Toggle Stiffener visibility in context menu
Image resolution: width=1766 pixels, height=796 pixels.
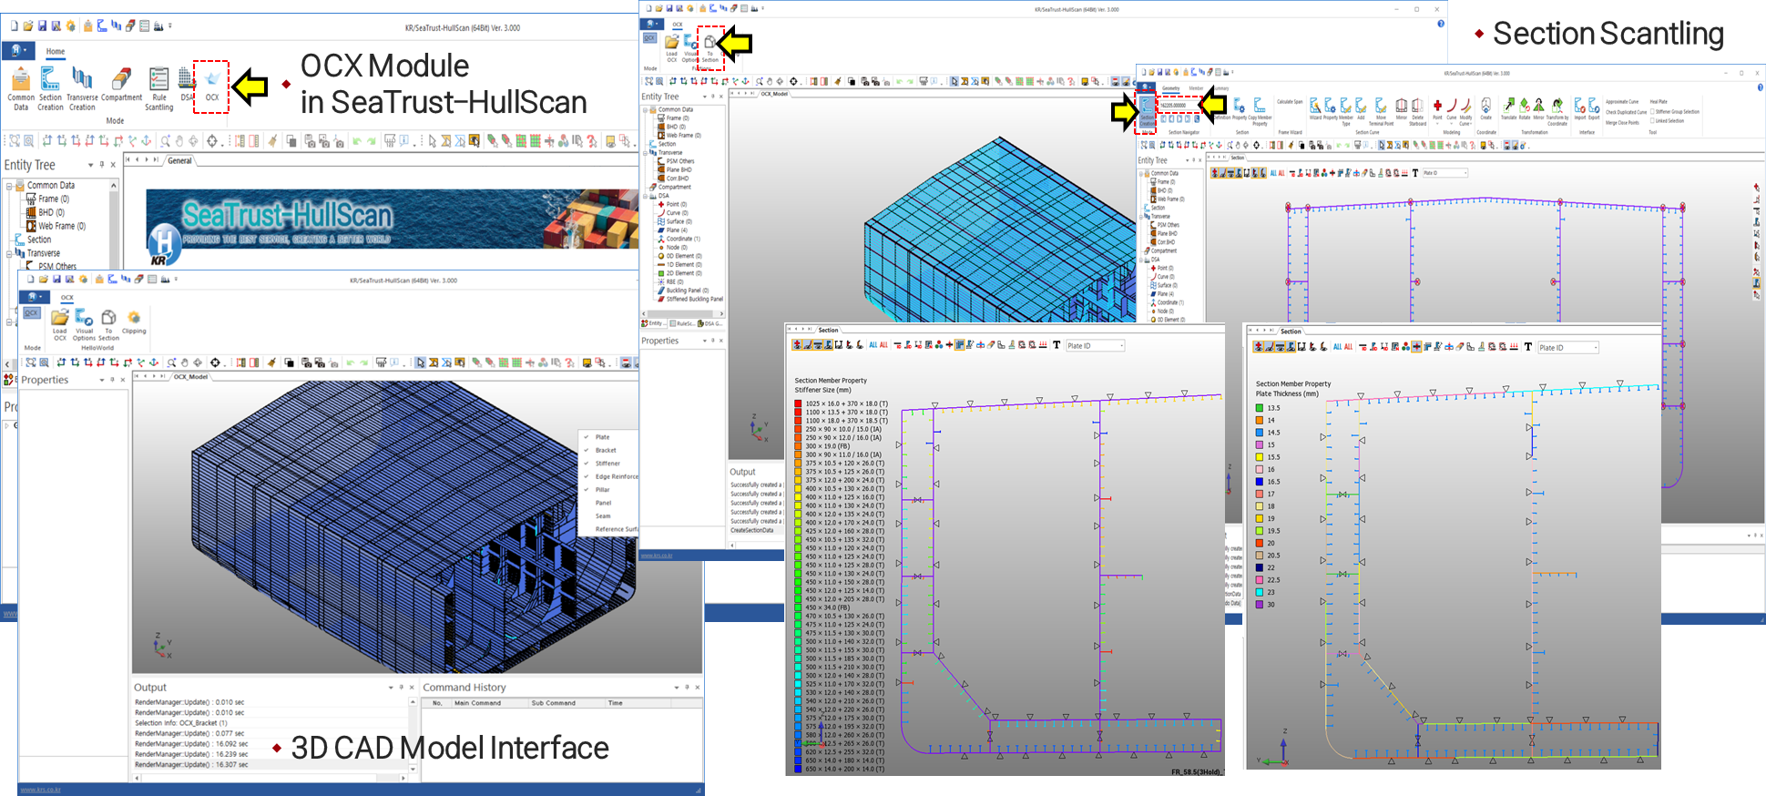coord(606,463)
